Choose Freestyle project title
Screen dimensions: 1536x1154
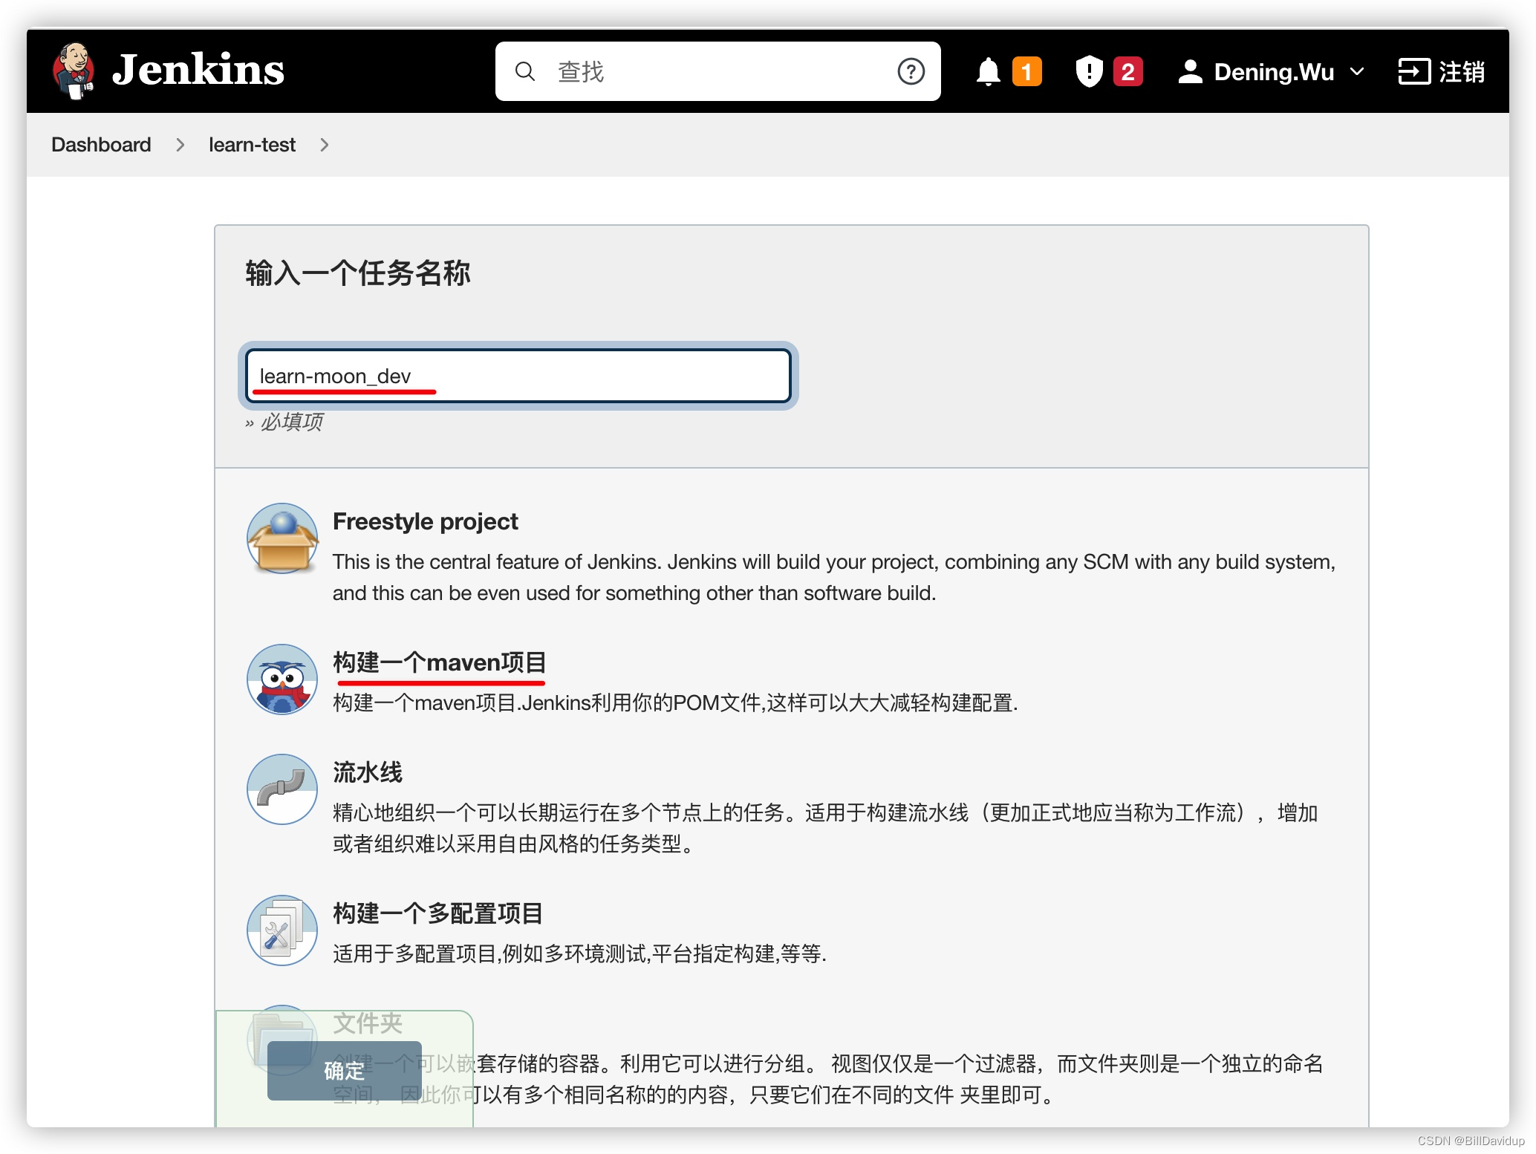click(425, 521)
